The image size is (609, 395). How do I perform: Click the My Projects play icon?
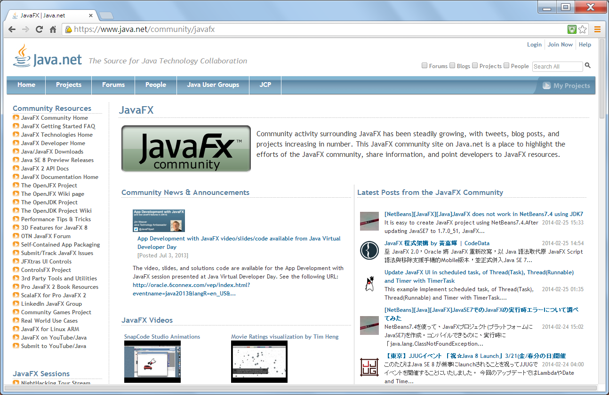pos(546,85)
